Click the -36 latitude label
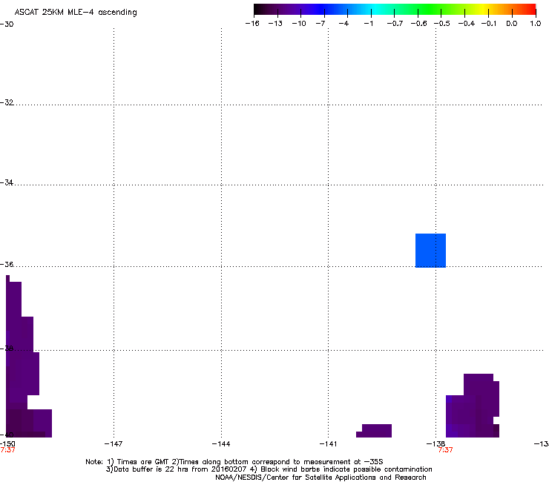The image size is (549, 482). pyautogui.click(x=7, y=264)
